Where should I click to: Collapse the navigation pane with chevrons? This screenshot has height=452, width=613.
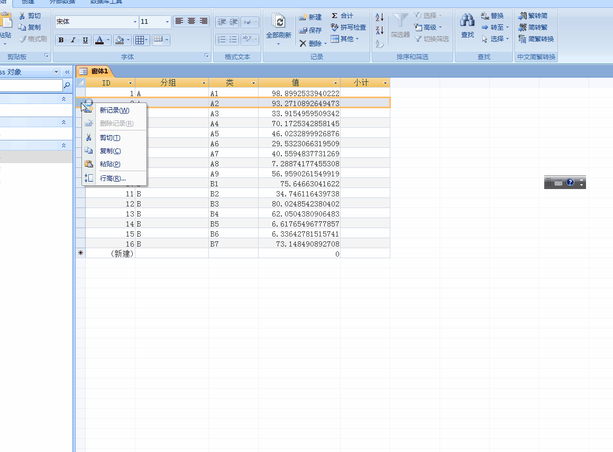pyautogui.click(x=67, y=72)
